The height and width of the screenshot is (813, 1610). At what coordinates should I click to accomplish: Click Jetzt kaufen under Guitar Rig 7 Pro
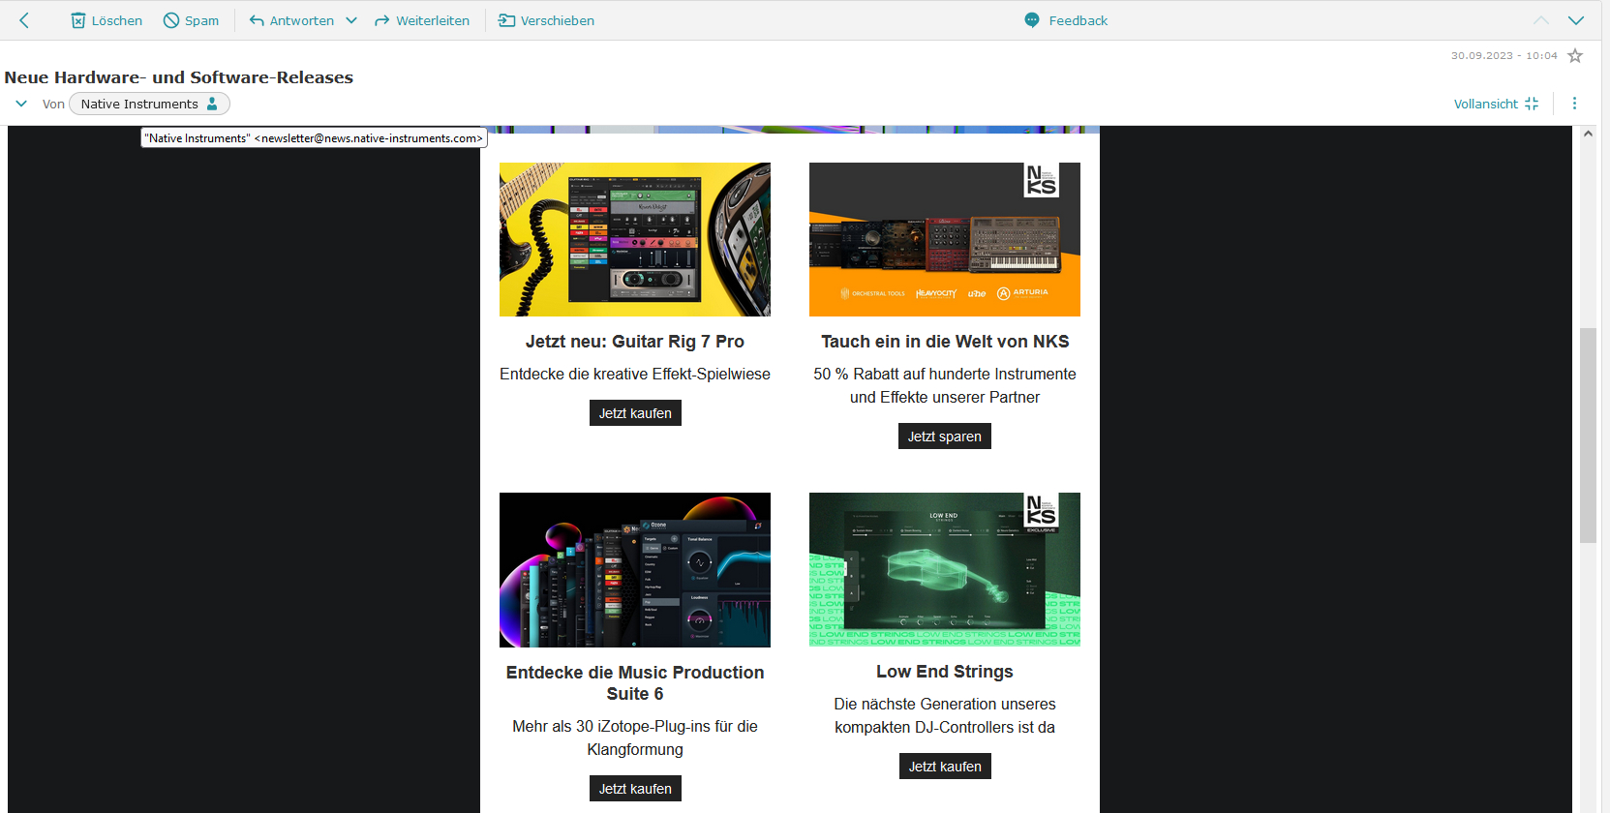(x=635, y=413)
